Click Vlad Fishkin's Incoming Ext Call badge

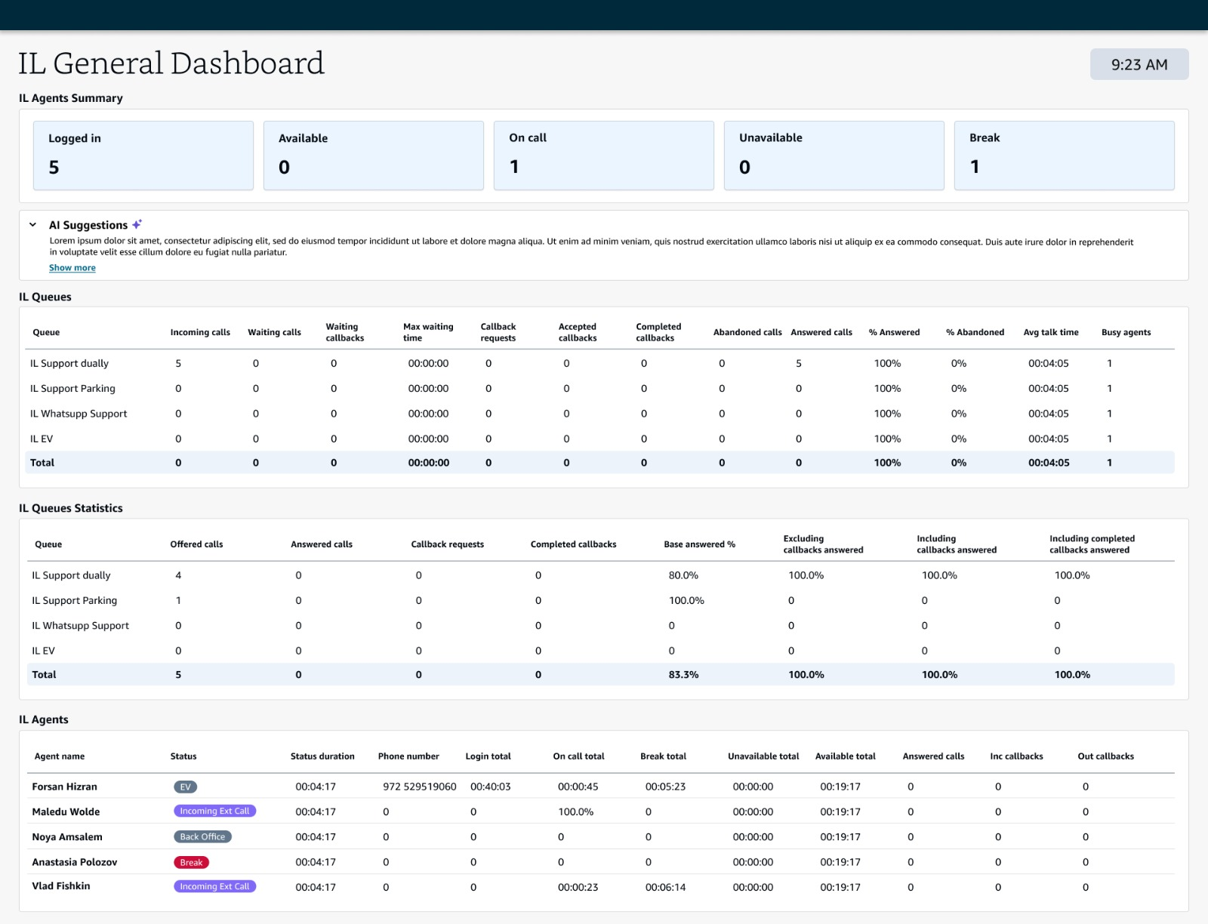(x=214, y=886)
